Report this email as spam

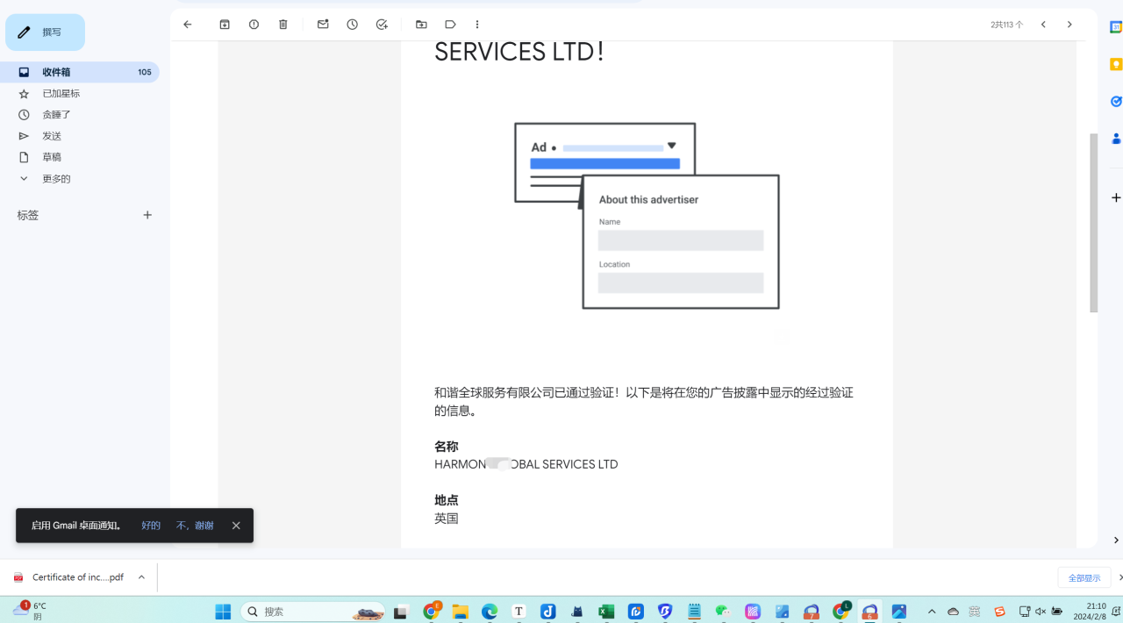pos(254,25)
